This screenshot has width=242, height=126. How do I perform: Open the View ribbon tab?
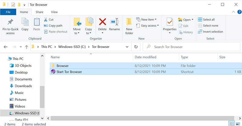tap(54, 12)
